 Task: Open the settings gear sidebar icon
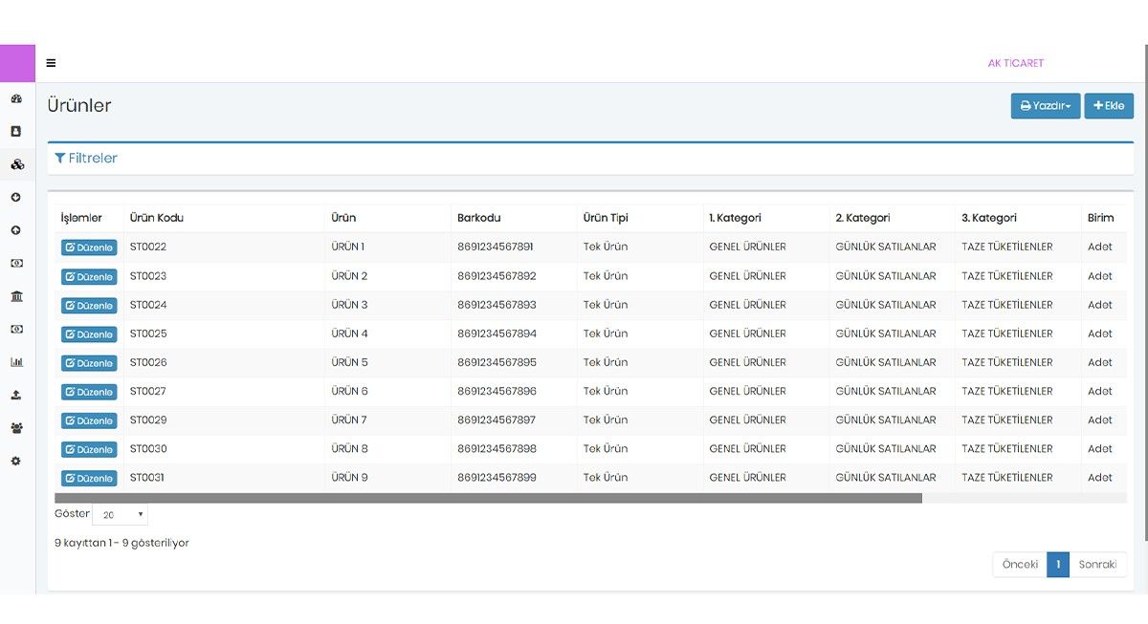pos(16,461)
